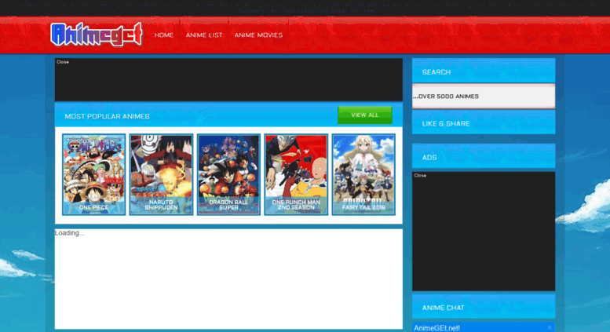Close the top banner ad
The image size is (610, 332).
tap(63, 62)
